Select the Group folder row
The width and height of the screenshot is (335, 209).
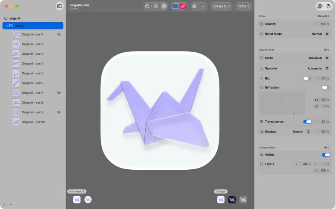(x=33, y=26)
